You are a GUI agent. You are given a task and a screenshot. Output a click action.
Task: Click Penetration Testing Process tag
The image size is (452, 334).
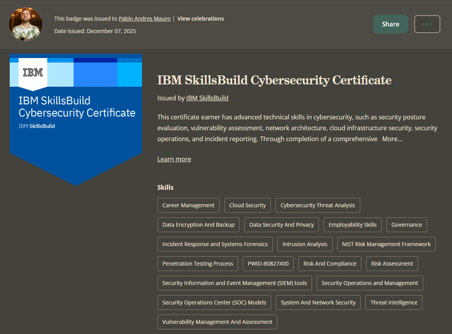[198, 264]
